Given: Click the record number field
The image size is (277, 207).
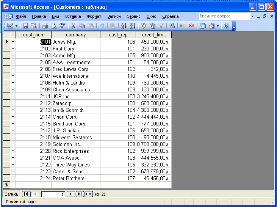Looking at the screenshot, I should tap(53, 194).
